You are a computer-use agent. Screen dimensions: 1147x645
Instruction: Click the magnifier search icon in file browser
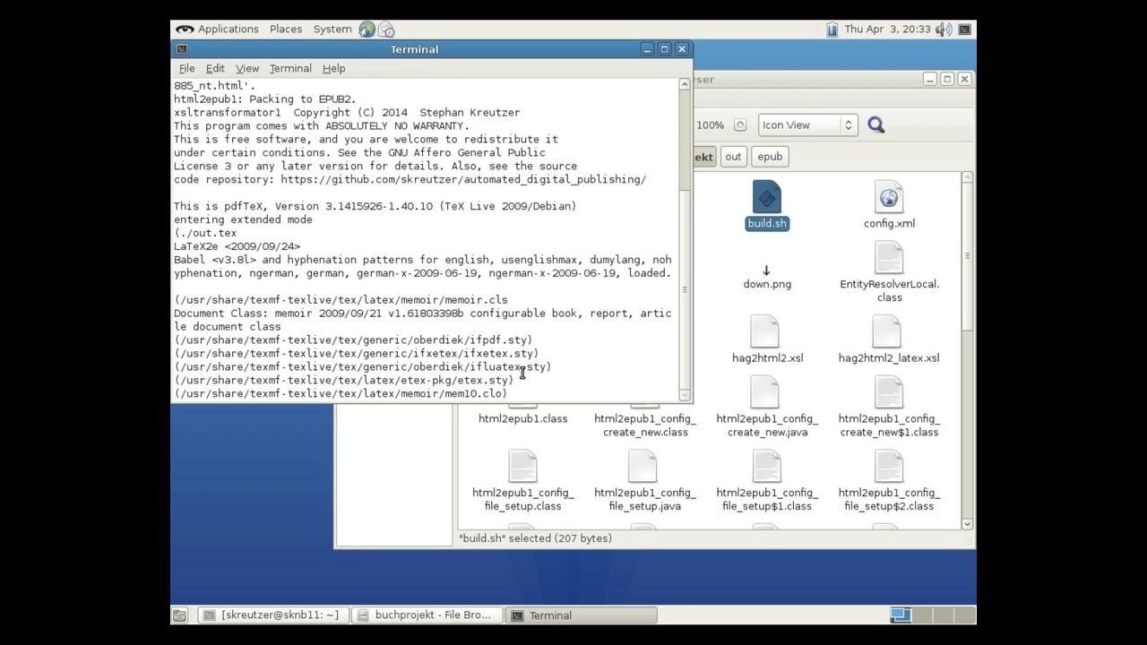pos(875,125)
